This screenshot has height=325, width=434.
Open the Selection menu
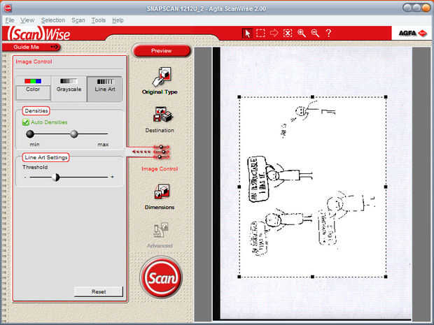click(53, 20)
